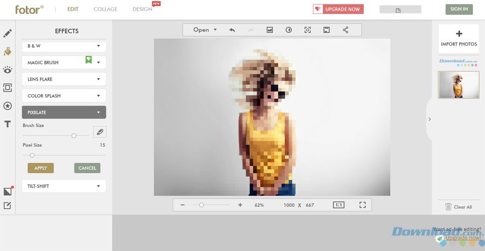
Task: Click the Upgrade now! link
Action: [463, 238]
